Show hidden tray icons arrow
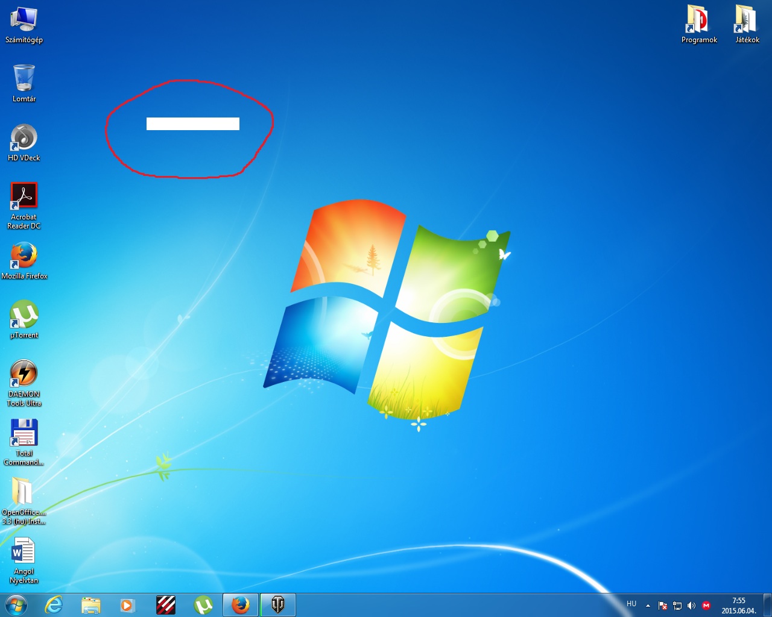The width and height of the screenshot is (772, 617). (648, 606)
